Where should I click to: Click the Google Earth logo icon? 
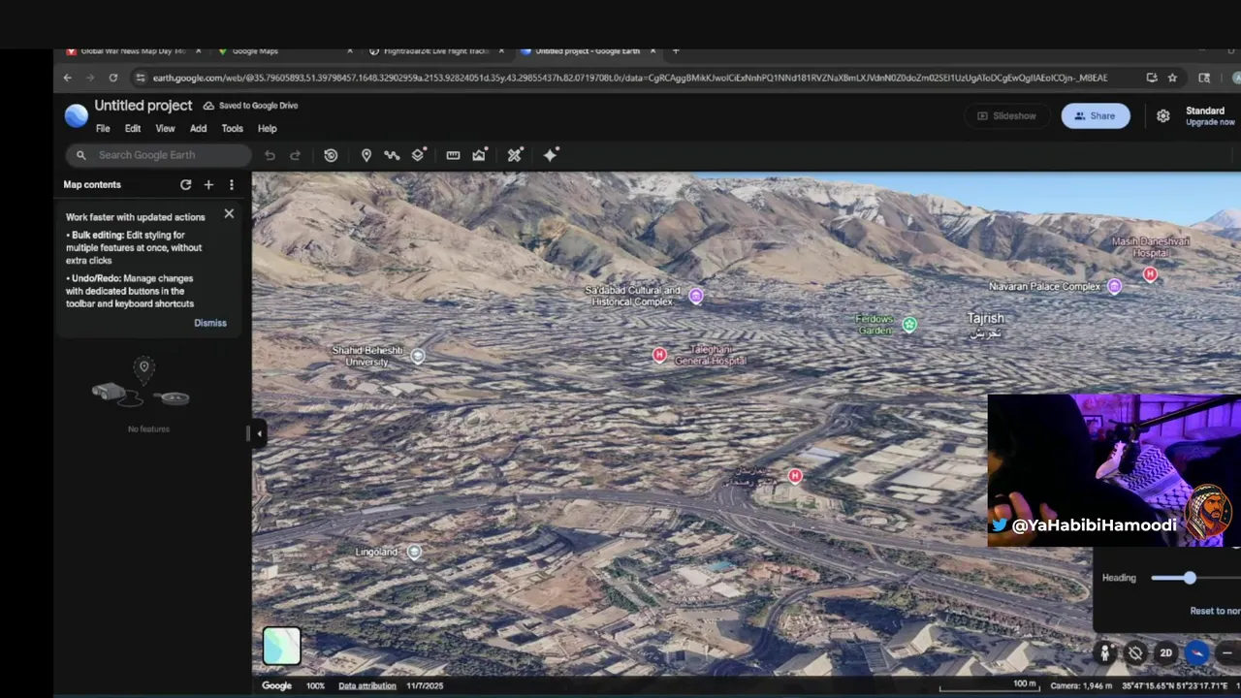pos(76,115)
